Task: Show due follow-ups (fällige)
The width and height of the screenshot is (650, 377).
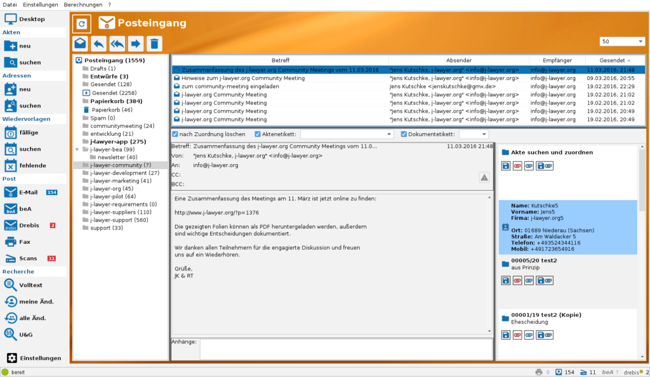Action: 22,132
